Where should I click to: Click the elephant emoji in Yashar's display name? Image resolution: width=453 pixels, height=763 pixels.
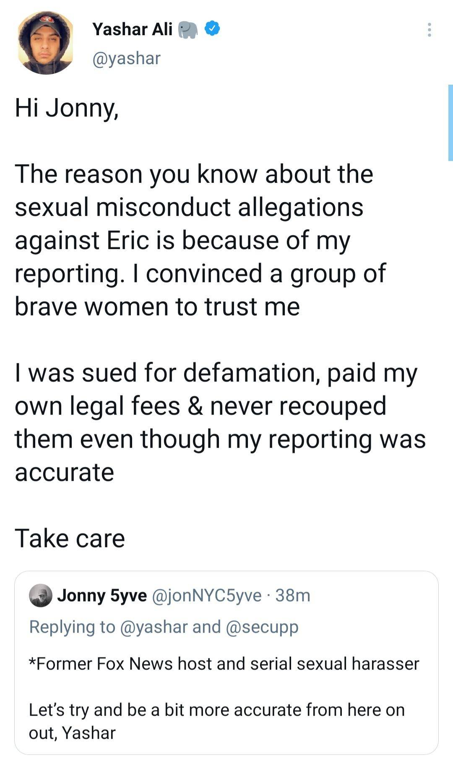187,29
